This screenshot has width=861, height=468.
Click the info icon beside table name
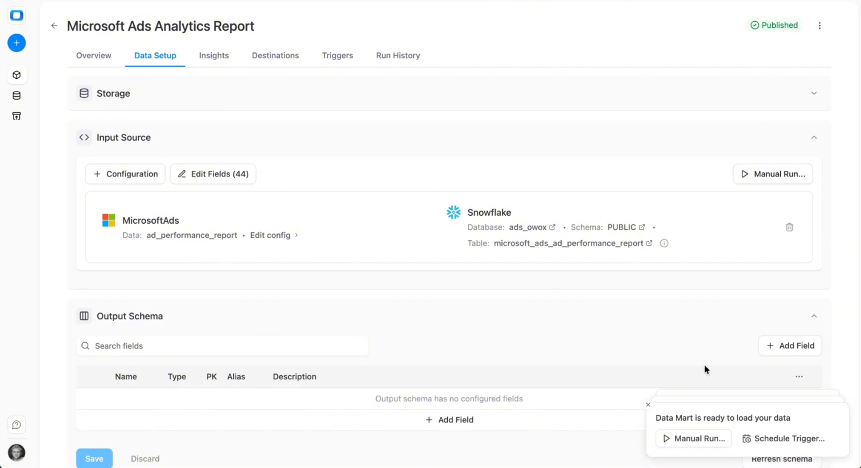tap(664, 243)
